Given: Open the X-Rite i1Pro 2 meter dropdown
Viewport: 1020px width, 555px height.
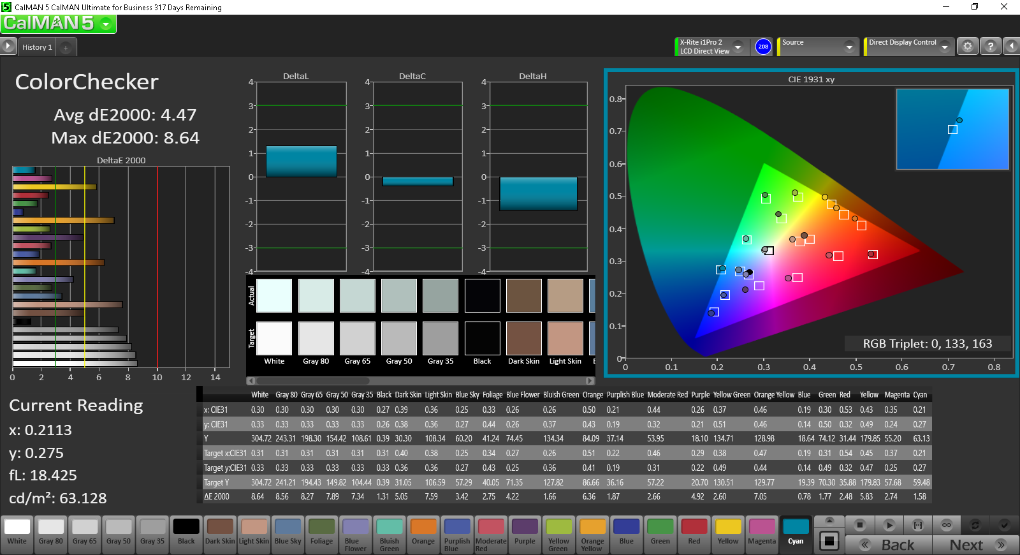Looking at the screenshot, I should coord(711,47).
